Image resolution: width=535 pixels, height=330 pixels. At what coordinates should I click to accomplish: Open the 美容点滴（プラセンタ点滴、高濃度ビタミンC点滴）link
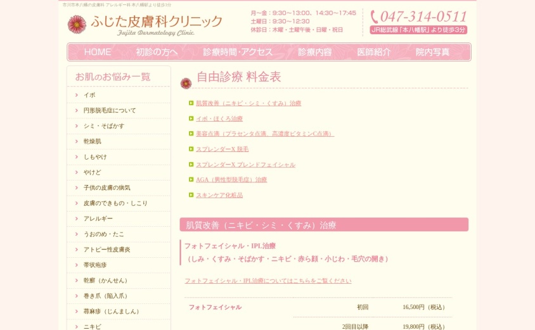coord(265,134)
